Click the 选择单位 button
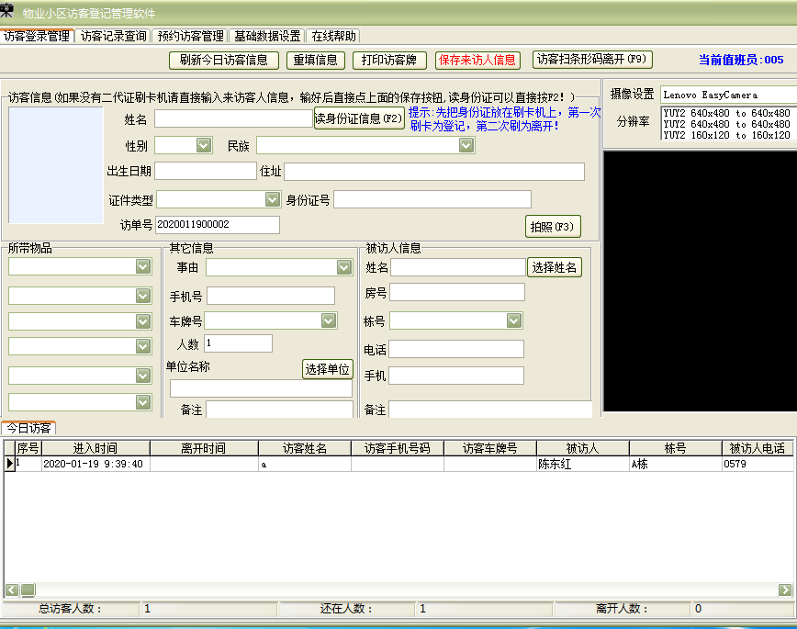 [x=328, y=369]
